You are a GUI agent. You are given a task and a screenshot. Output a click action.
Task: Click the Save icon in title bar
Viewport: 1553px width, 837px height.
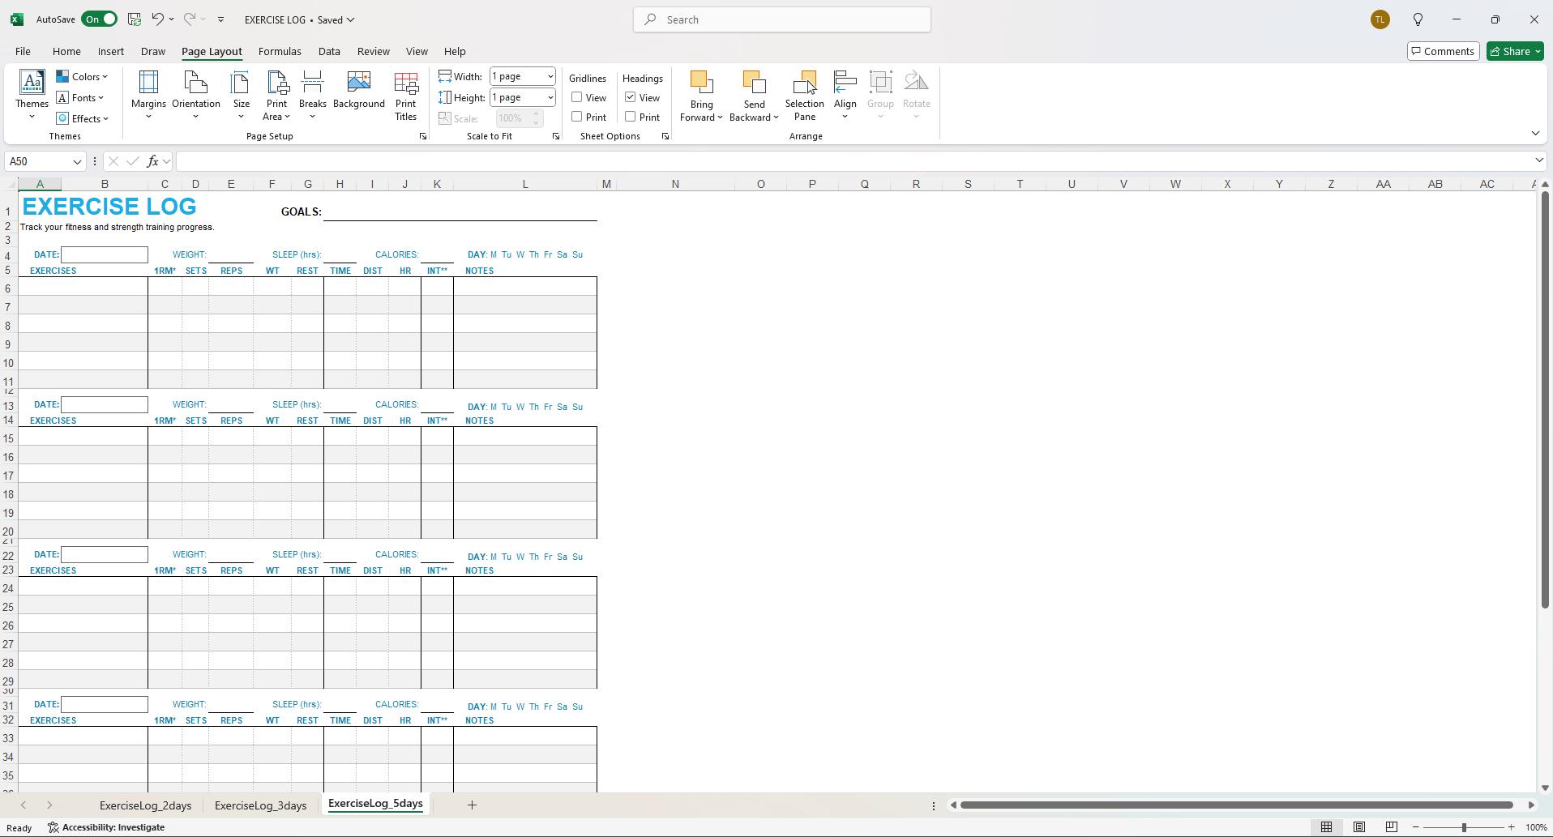[135, 19]
